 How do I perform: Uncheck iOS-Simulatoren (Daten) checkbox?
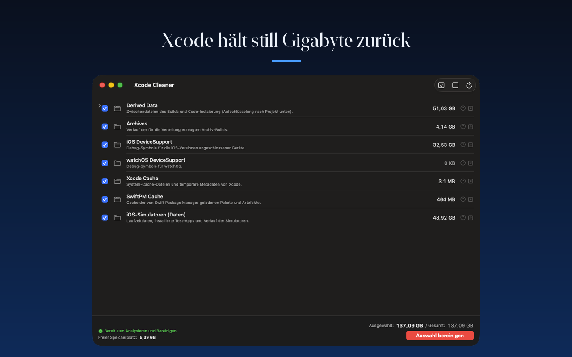105,218
